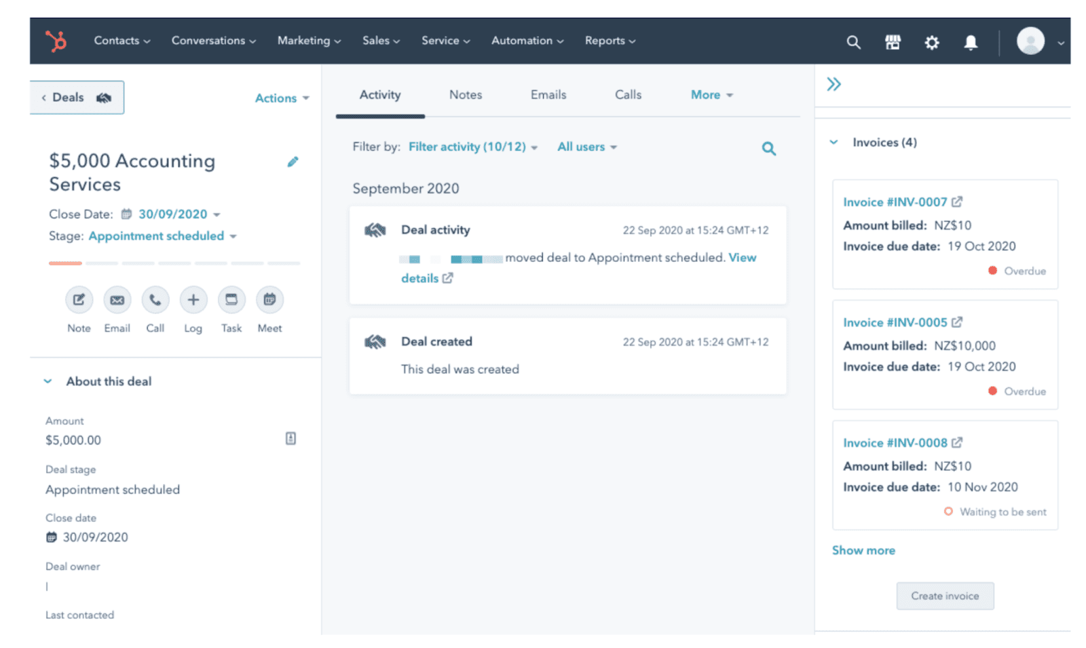Collapse the About this deal section
This screenshot has height=648, width=1086.
click(x=48, y=381)
